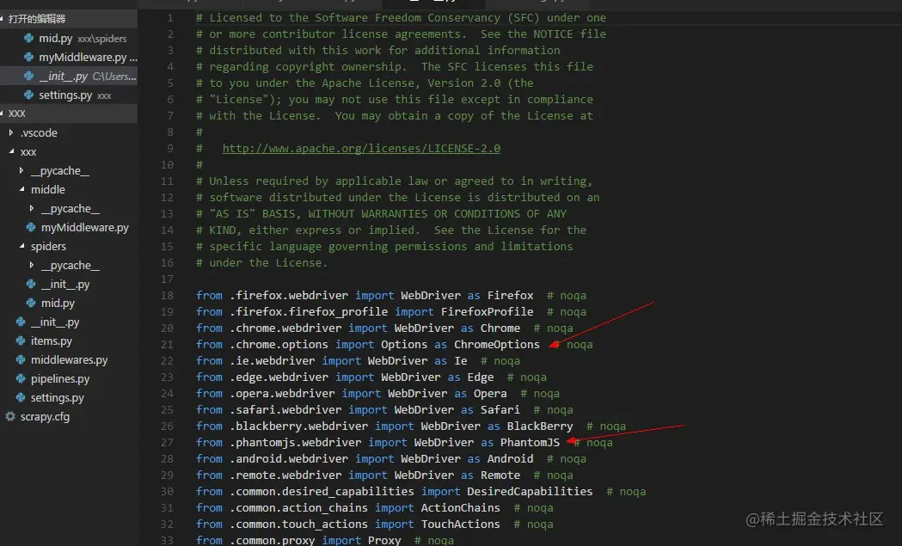Image resolution: width=902 pixels, height=546 pixels.
Task: Open items.py in the file tree
Action: tap(52, 340)
